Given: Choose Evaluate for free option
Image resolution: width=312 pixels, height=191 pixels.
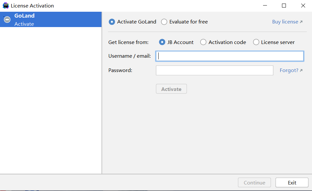Looking at the screenshot, I should (x=164, y=22).
